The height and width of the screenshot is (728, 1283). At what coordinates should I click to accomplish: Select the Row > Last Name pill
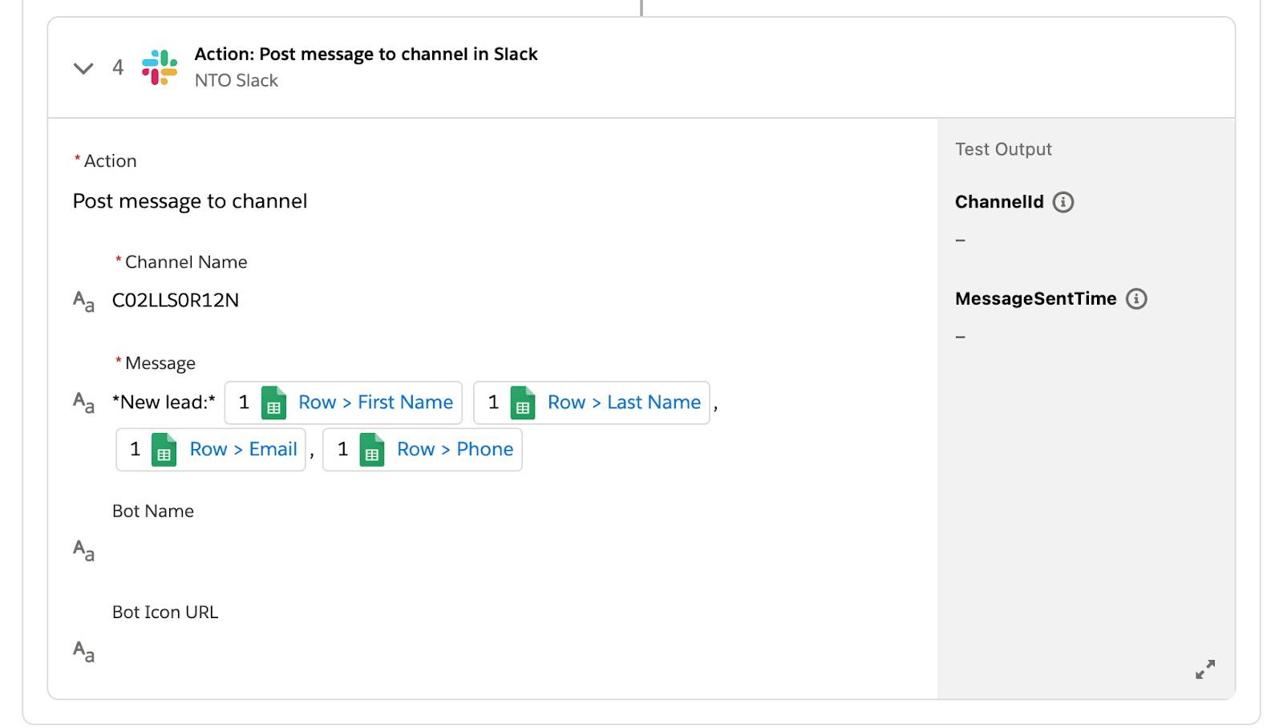592,402
